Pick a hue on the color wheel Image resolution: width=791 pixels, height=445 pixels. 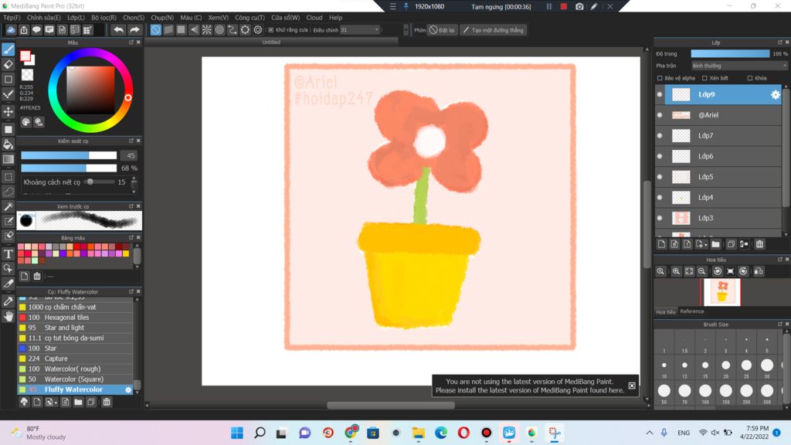coord(91,91)
